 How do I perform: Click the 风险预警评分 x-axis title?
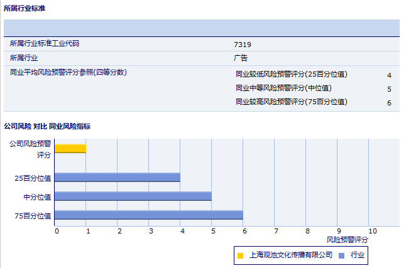pyautogui.click(x=348, y=240)
